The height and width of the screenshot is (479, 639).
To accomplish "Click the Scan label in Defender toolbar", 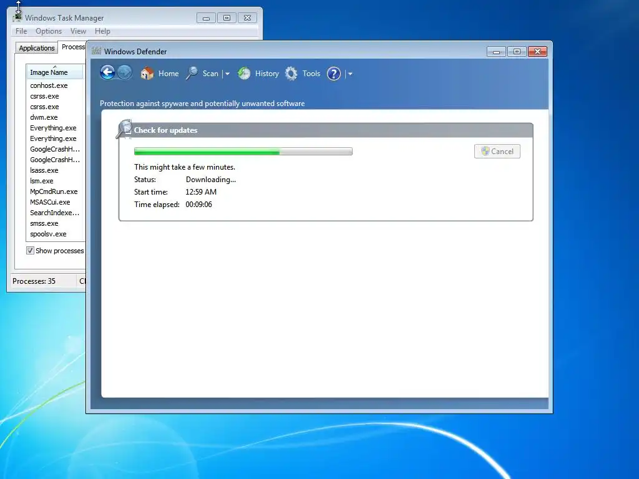I will [x=210, y=74].
